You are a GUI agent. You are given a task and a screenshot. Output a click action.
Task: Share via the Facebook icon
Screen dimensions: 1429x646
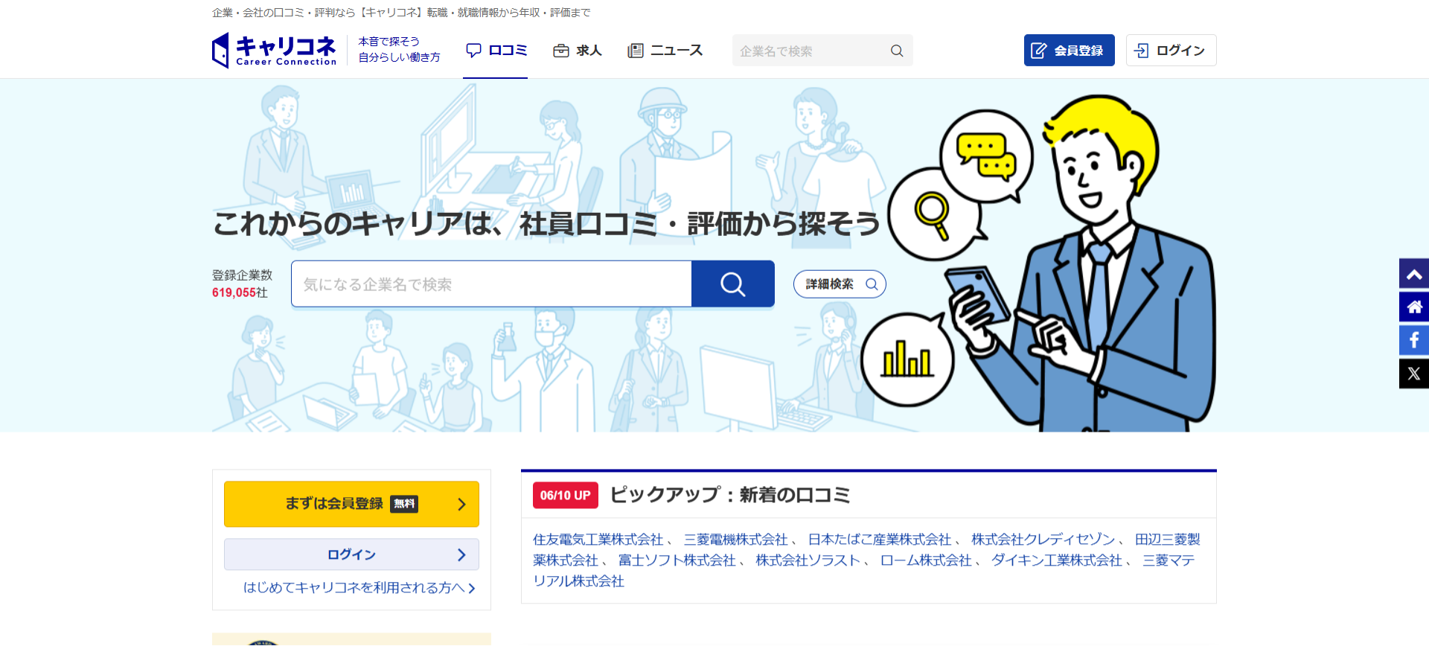click(1414, 340)
